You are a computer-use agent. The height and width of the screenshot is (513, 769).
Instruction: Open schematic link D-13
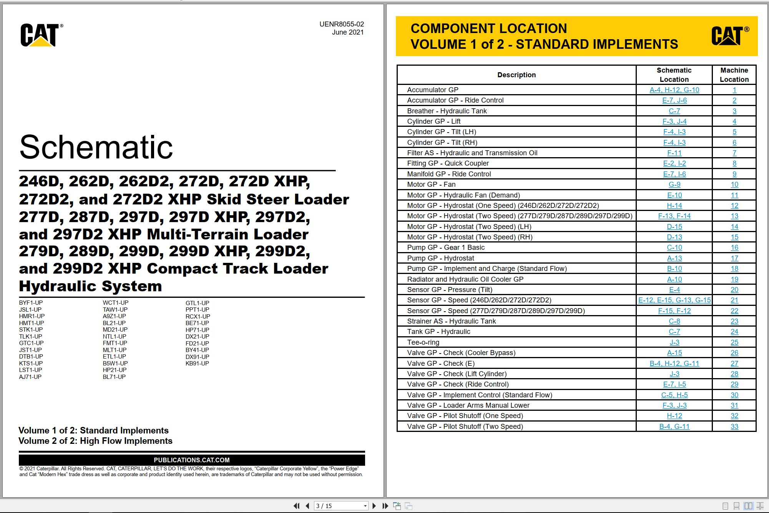(674, 237)
